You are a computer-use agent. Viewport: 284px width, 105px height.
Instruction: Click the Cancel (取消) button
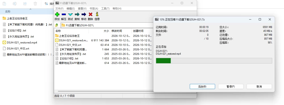[259, 87]
